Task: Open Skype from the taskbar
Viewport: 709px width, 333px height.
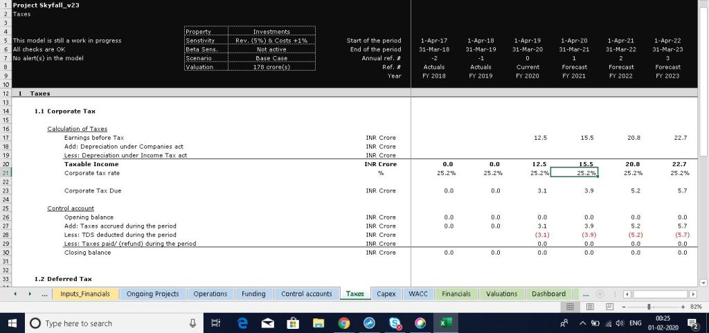Action: 395,323
